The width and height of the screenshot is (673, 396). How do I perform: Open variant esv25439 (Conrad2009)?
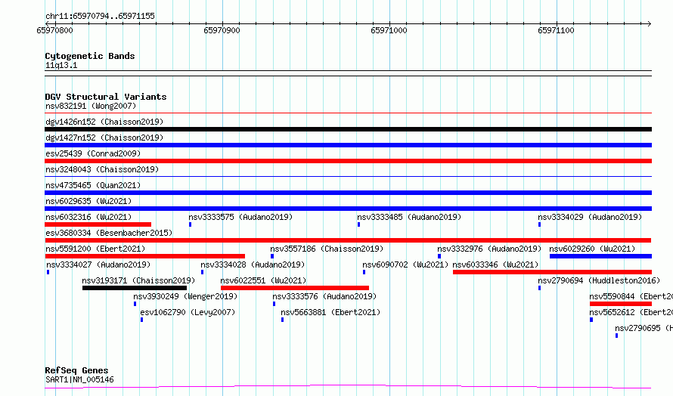[x=93, y=153]
